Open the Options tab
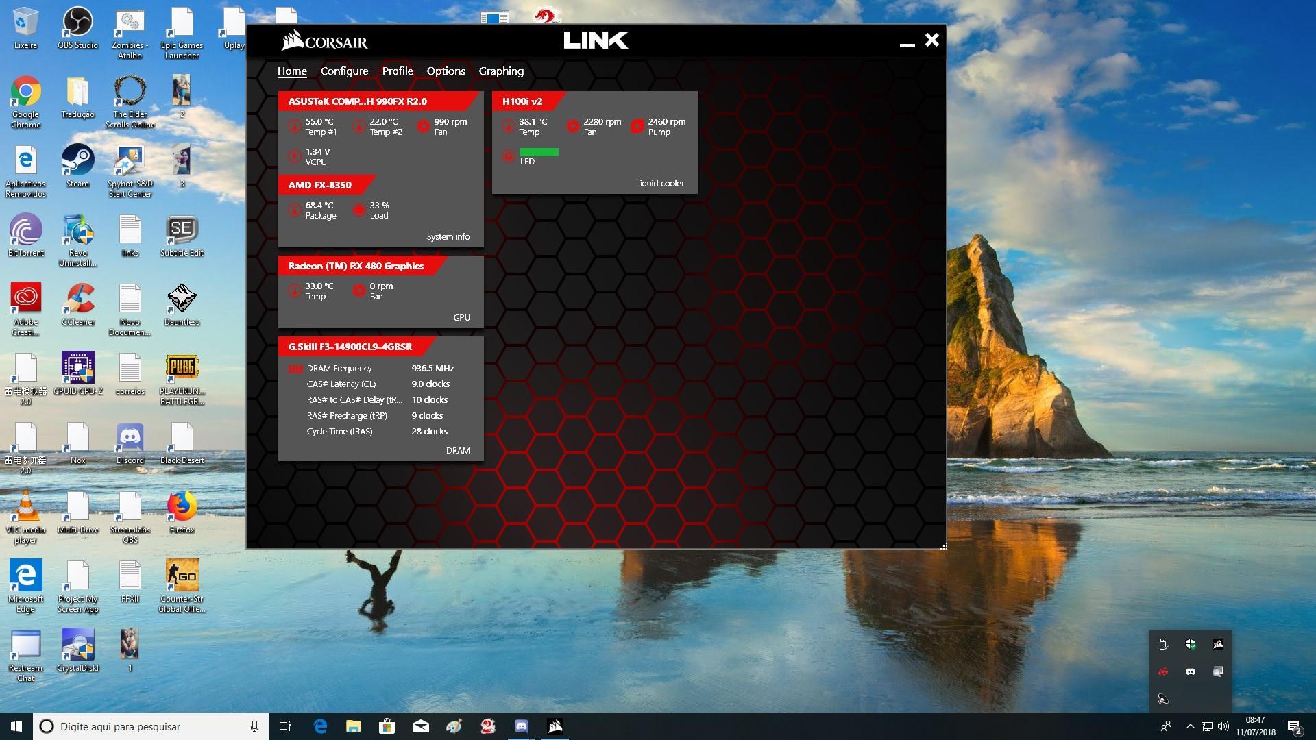 coord(446,71)
